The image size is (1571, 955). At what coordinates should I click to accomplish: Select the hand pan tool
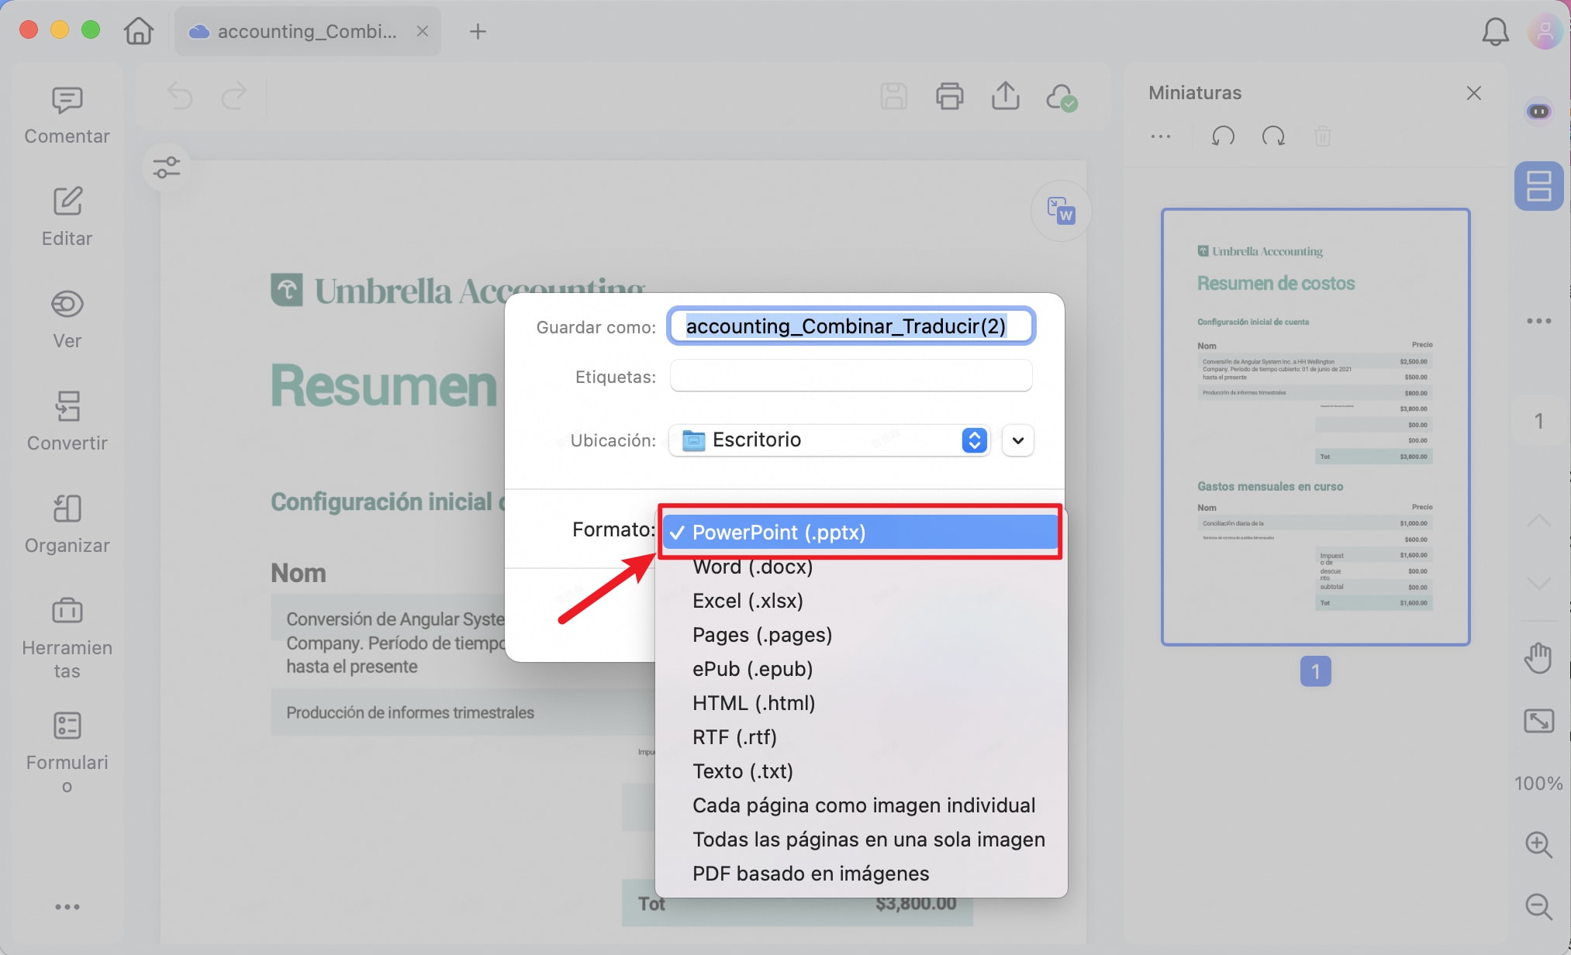pyautogui.click(x=1538, y=657)
